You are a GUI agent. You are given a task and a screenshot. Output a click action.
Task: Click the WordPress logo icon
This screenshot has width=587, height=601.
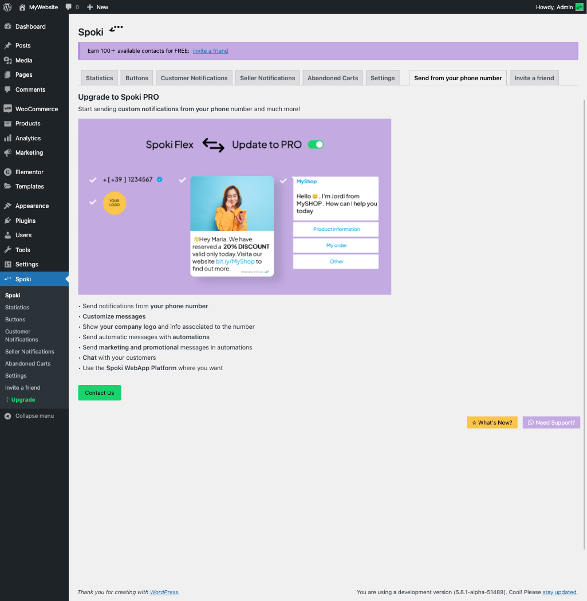click(7, 7)
